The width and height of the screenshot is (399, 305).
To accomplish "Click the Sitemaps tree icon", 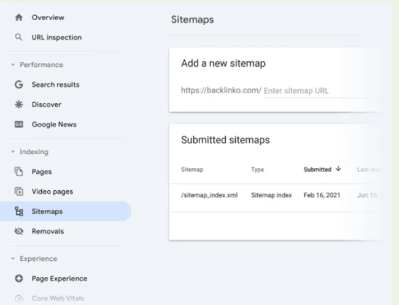I will [x=19, y=211].
